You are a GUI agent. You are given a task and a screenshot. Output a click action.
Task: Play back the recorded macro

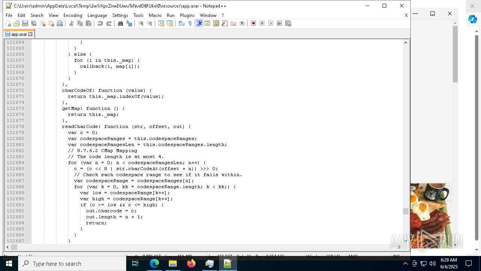pyautogui.click(x=271, y=23)
